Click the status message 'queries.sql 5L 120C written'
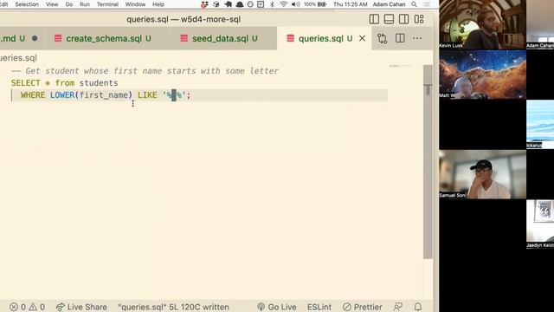Image resolution: width=554 pixels, height=312 pixels. tap(173, 307)
